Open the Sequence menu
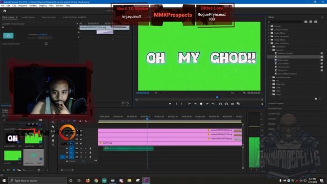 click(22, 6)
